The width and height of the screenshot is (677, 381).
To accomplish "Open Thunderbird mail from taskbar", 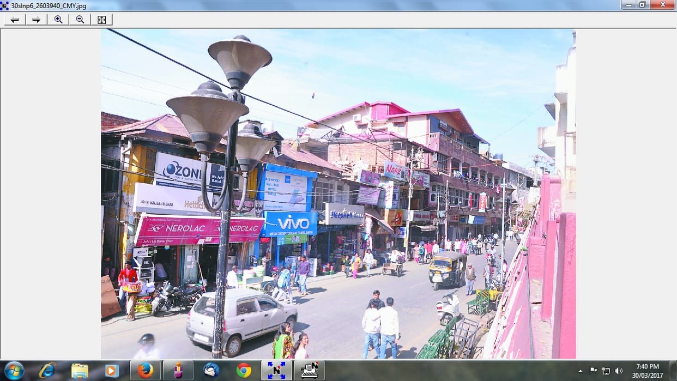I will pyautogui.click(x=211, y=371).
